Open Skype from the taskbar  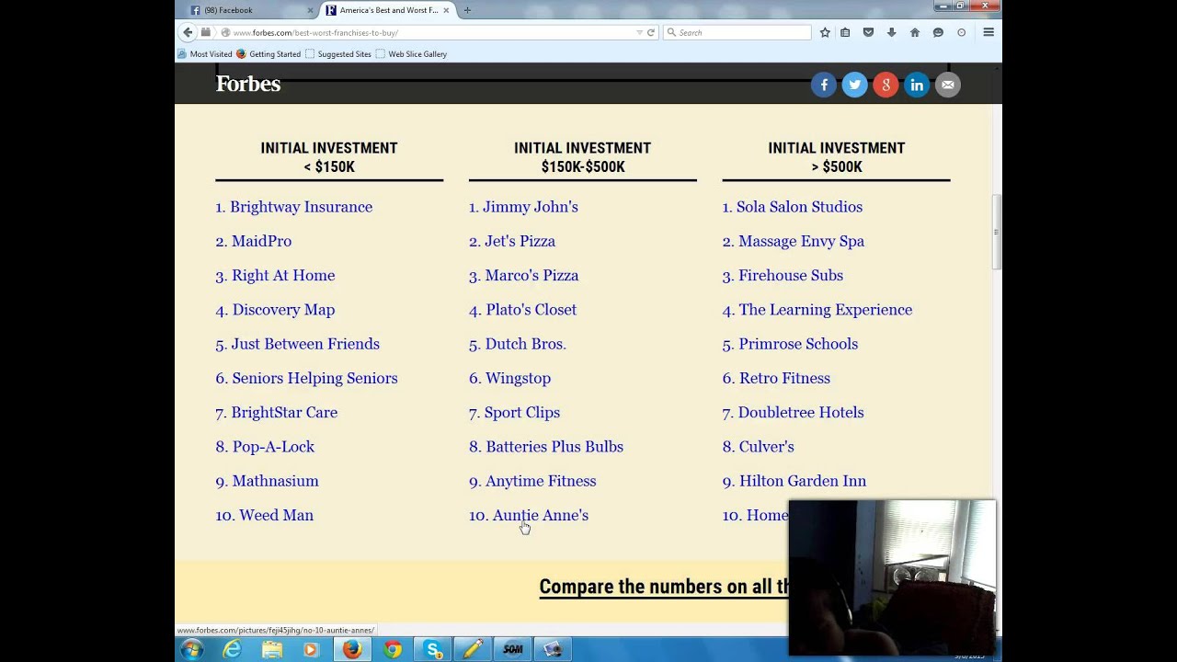(x=433, y=649)
